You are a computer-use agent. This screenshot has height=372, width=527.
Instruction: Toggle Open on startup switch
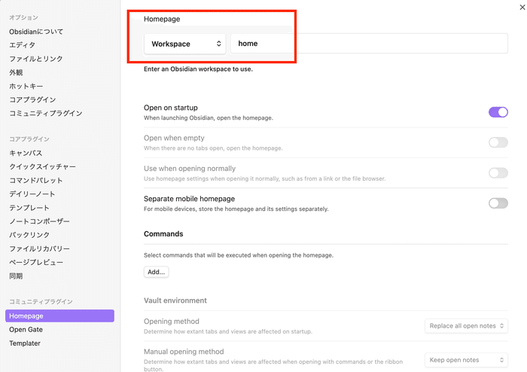pos(498,112)
